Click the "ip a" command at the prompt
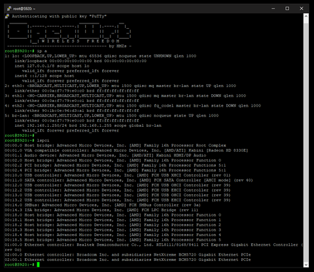This screenshot has height=272, width=314. (42, 51)
